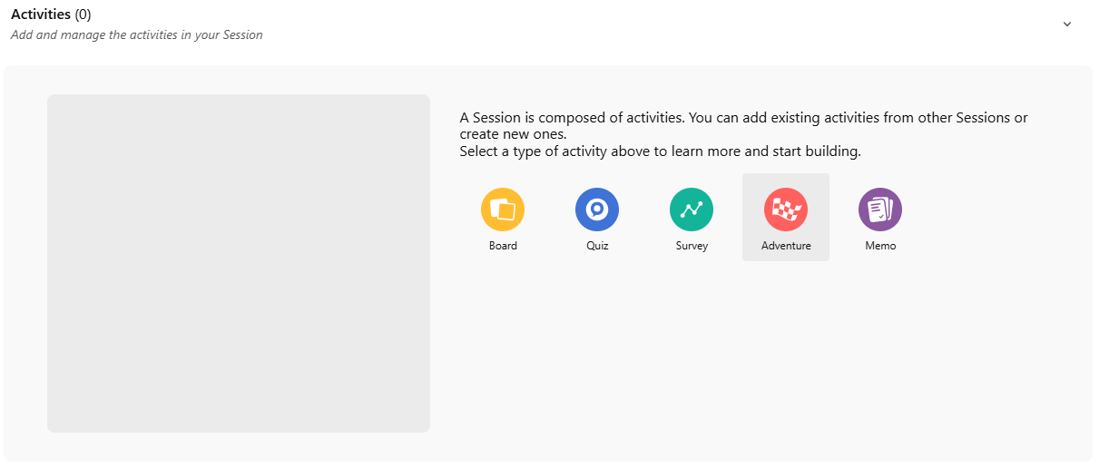Open the red Adventure flag icon
1109x468 pixels.
(x=786, y=210)
